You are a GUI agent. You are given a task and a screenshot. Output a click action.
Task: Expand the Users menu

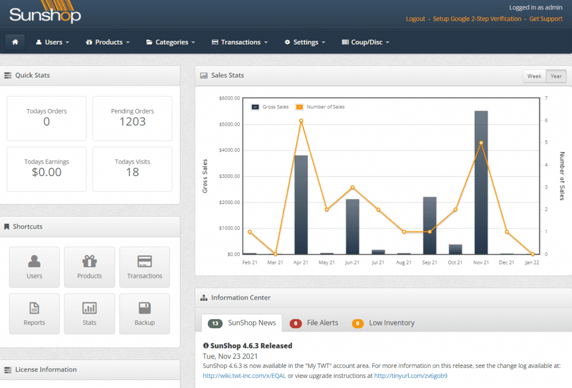53,42
